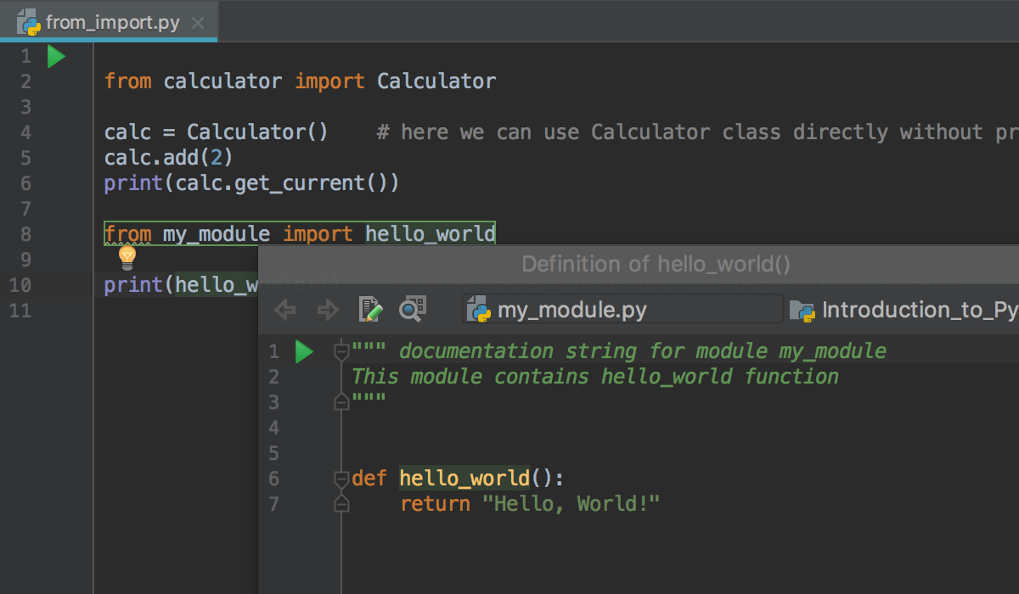Select the from_import.py editor tab
The image size is (1019, 594).
click(x=109, y=22)
